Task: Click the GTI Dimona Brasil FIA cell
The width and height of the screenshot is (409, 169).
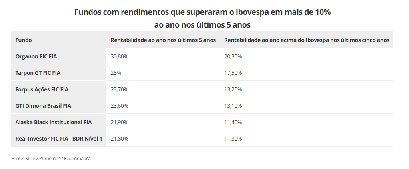Action: (x=43, y=106)
